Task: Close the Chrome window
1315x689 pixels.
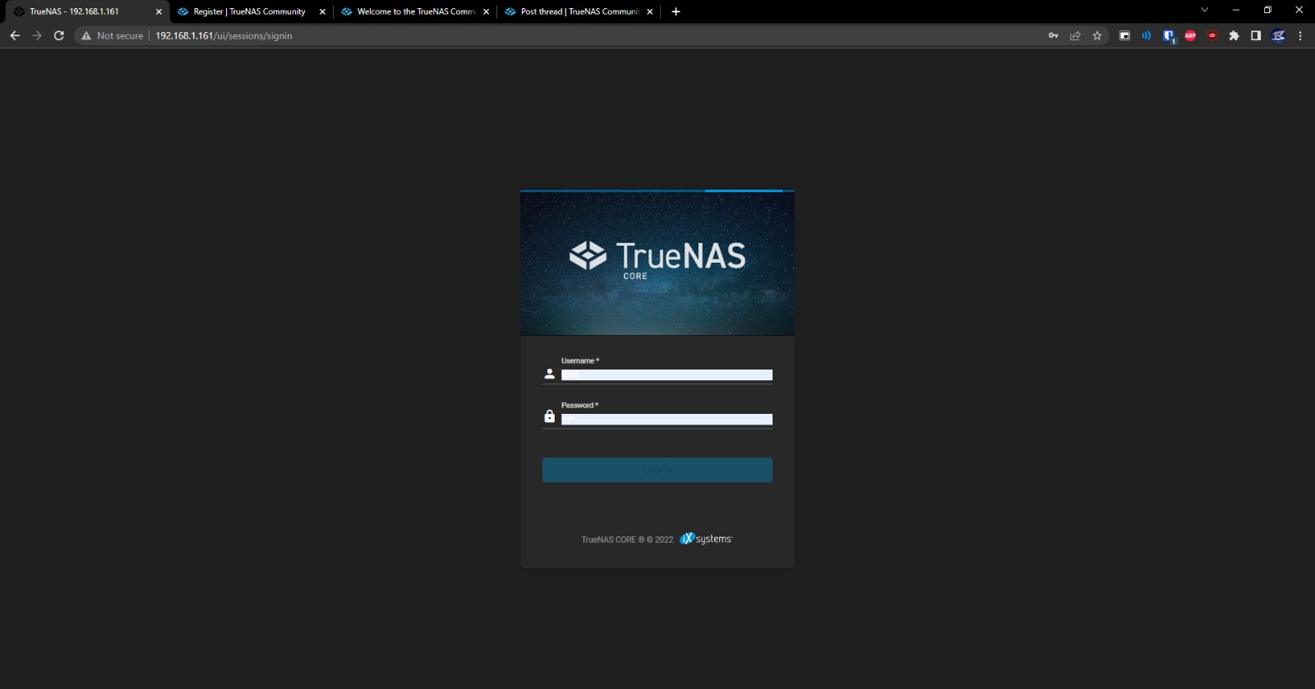Action: point(1299,10)
